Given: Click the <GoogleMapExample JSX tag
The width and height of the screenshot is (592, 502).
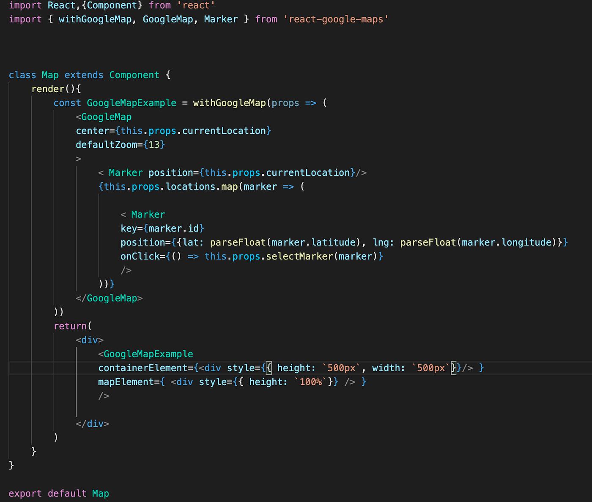Looking at the screenshot, I should [x=145, y=354].
